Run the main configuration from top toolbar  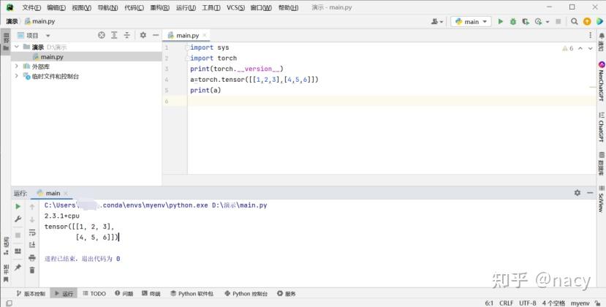[x=501, y=22]
